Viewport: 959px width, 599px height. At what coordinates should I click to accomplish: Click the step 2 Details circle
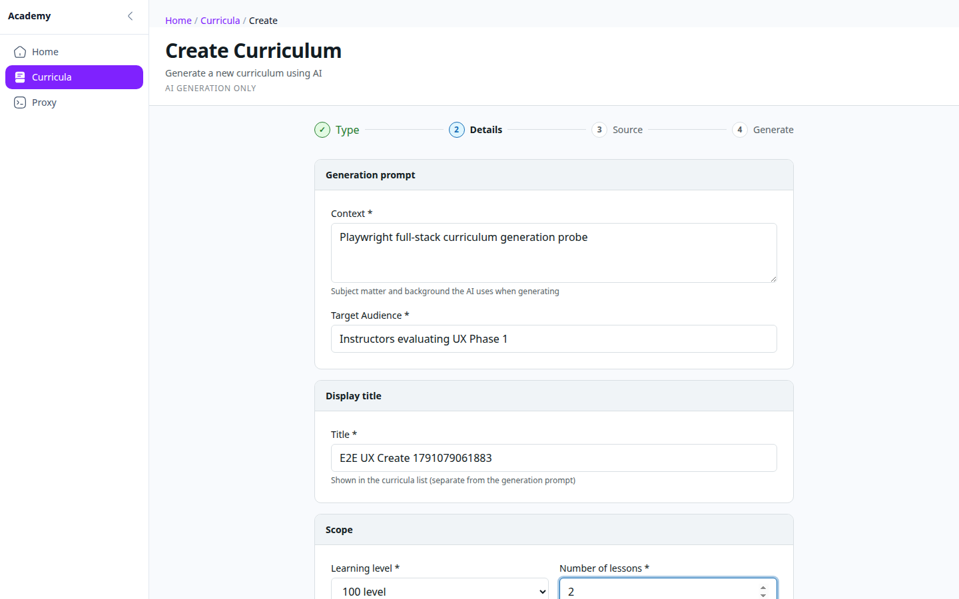pyautogui.click(x=457, y=130)
